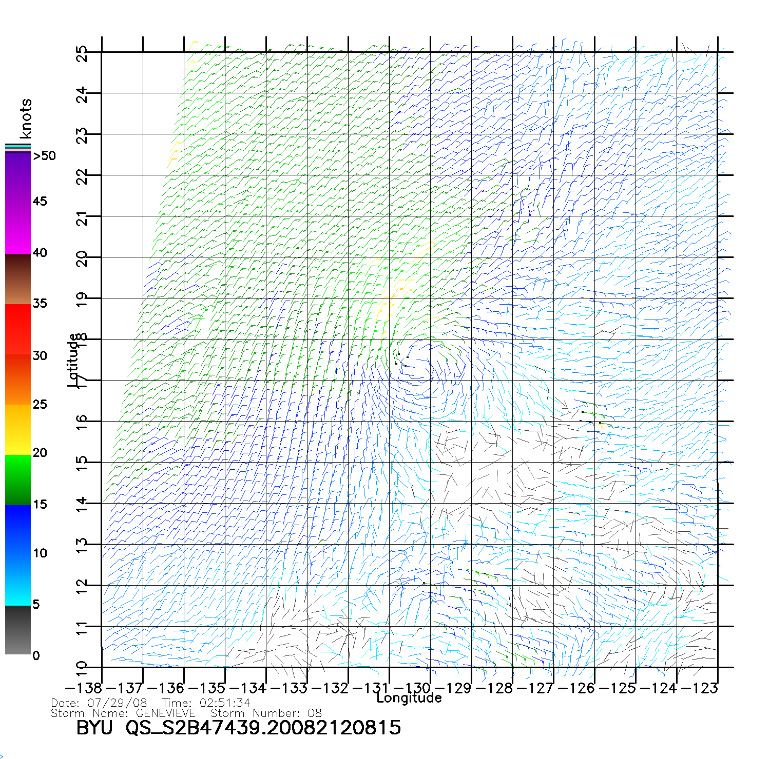The width and height of the screenshot is (770, 759).
Task: Click the magenta 40-45 knots color band
Action: click(17, 228)
